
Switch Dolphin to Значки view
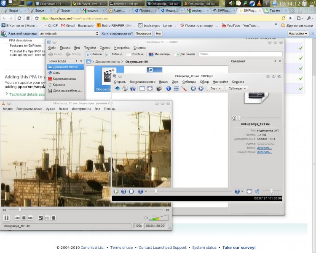pos(94,54)
